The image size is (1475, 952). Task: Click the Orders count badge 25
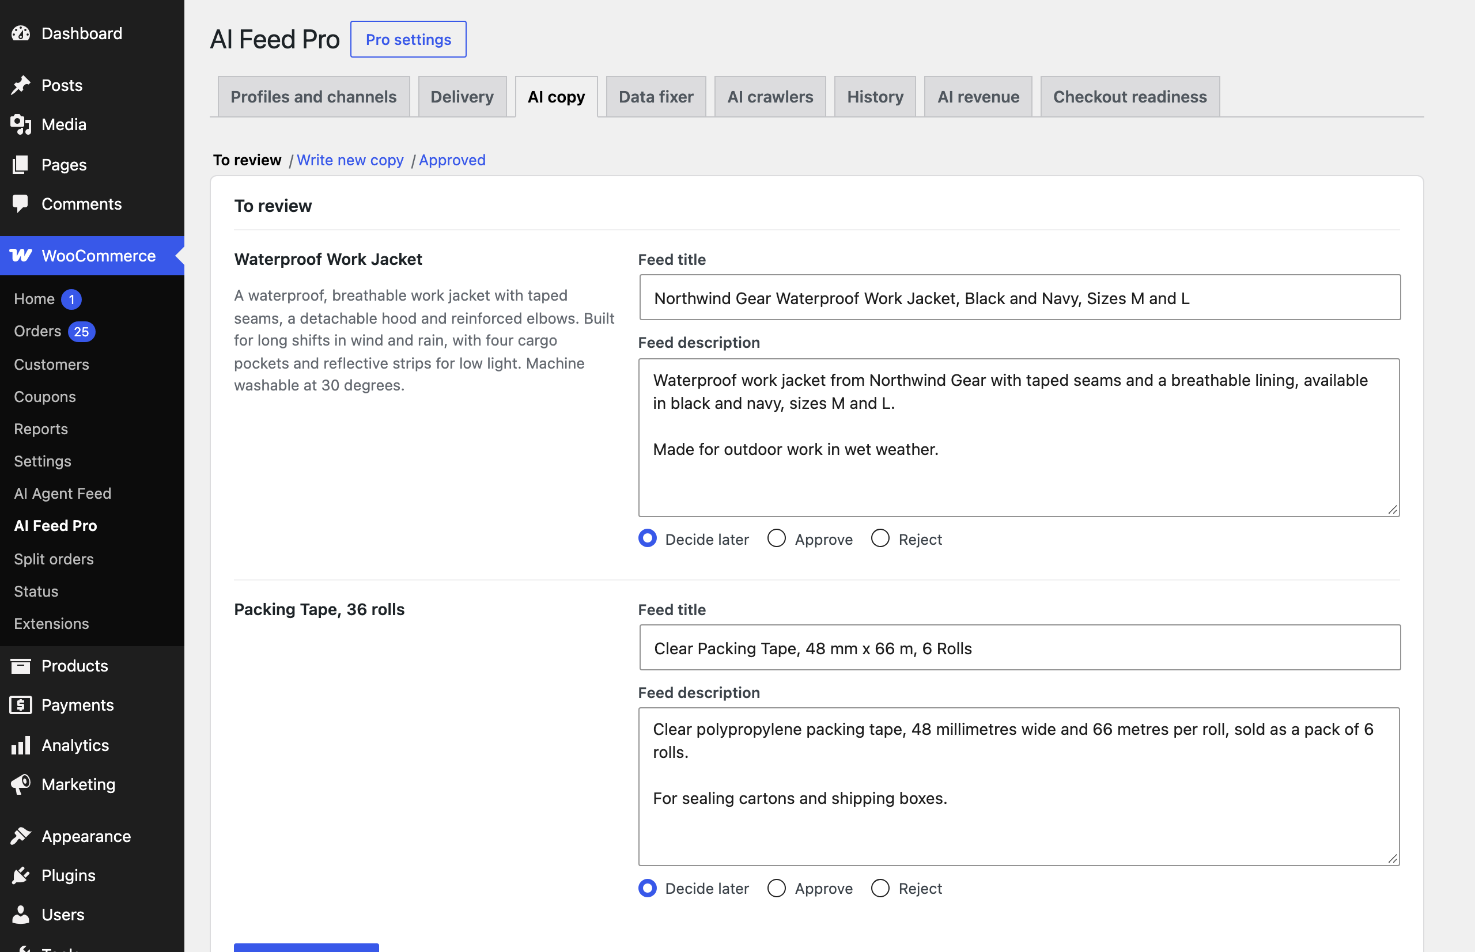[81, 332]
